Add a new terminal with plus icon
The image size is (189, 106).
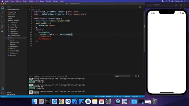tap(132, 76)
